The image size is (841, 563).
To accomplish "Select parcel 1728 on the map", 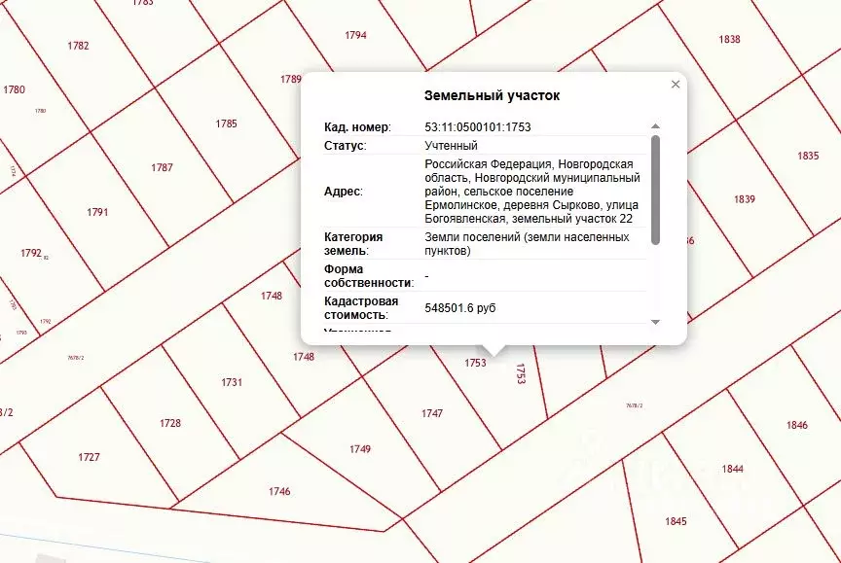I will point(170,424).
